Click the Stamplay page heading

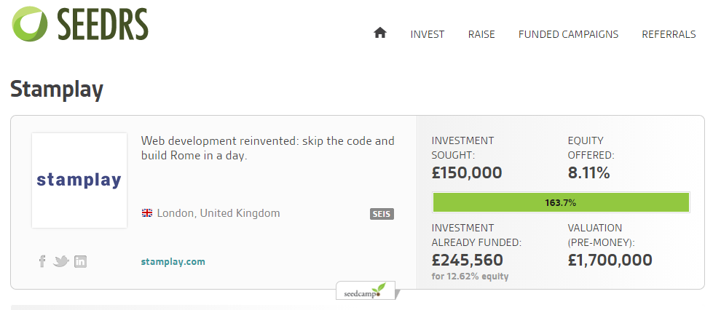(57, 90)
